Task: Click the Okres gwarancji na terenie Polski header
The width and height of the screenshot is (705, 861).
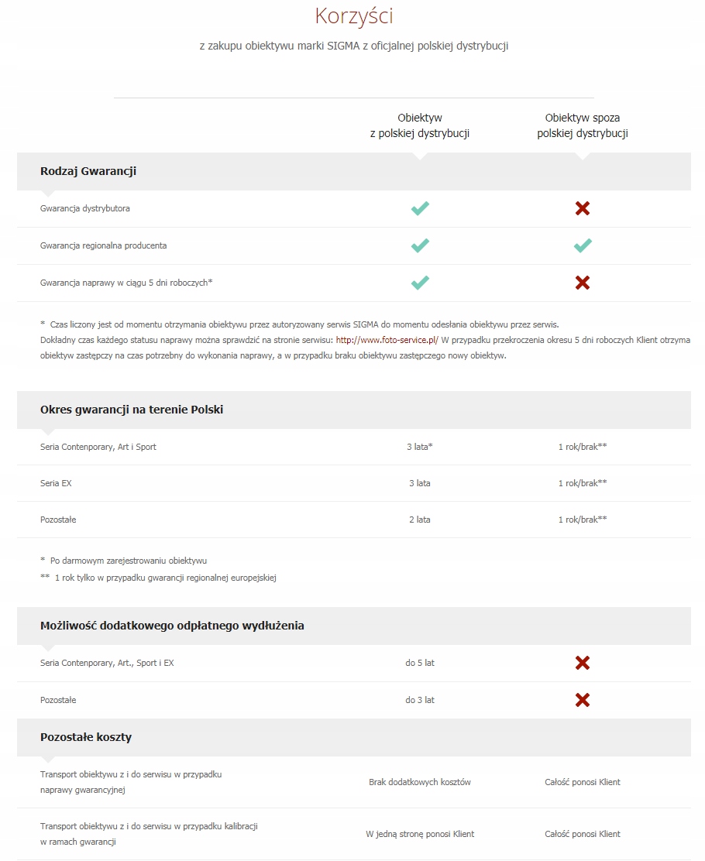Action: (x=132, y=410)
